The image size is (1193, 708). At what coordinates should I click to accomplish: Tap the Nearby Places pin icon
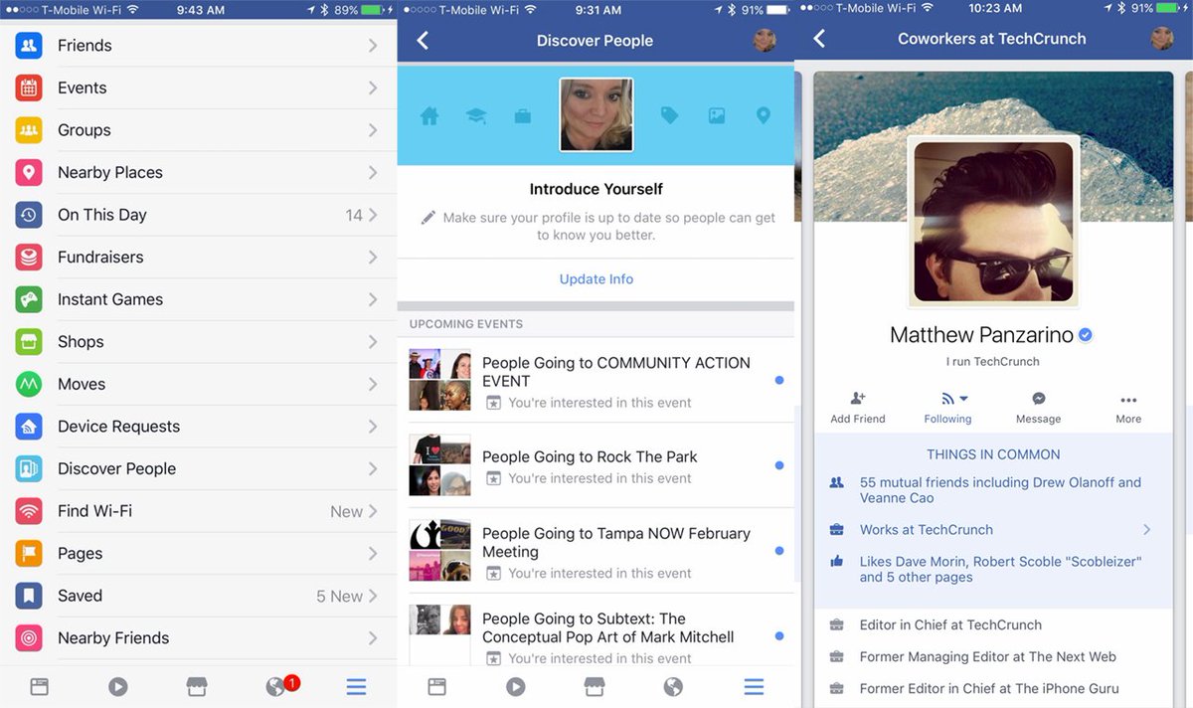29,172
